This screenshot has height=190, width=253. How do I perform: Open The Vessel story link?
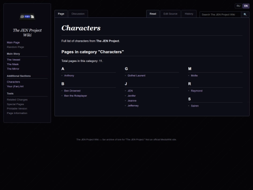click(14, 60)
